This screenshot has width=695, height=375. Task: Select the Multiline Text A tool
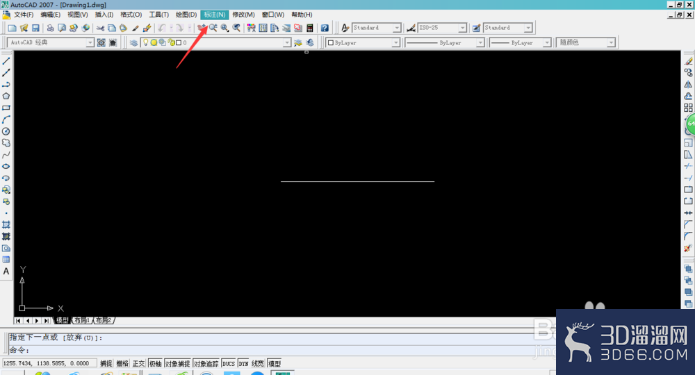click(6, 272)
